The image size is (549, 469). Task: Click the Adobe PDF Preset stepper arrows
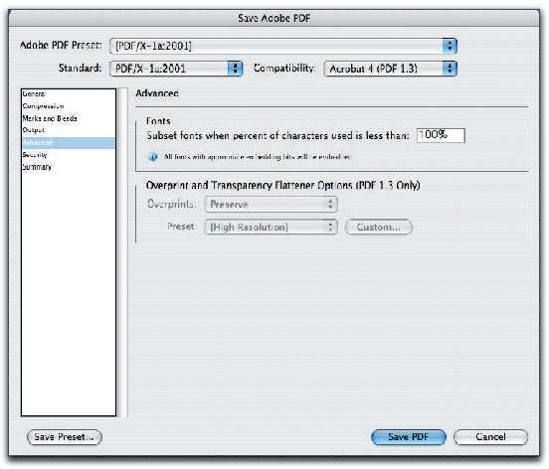(x=450, y=46)
